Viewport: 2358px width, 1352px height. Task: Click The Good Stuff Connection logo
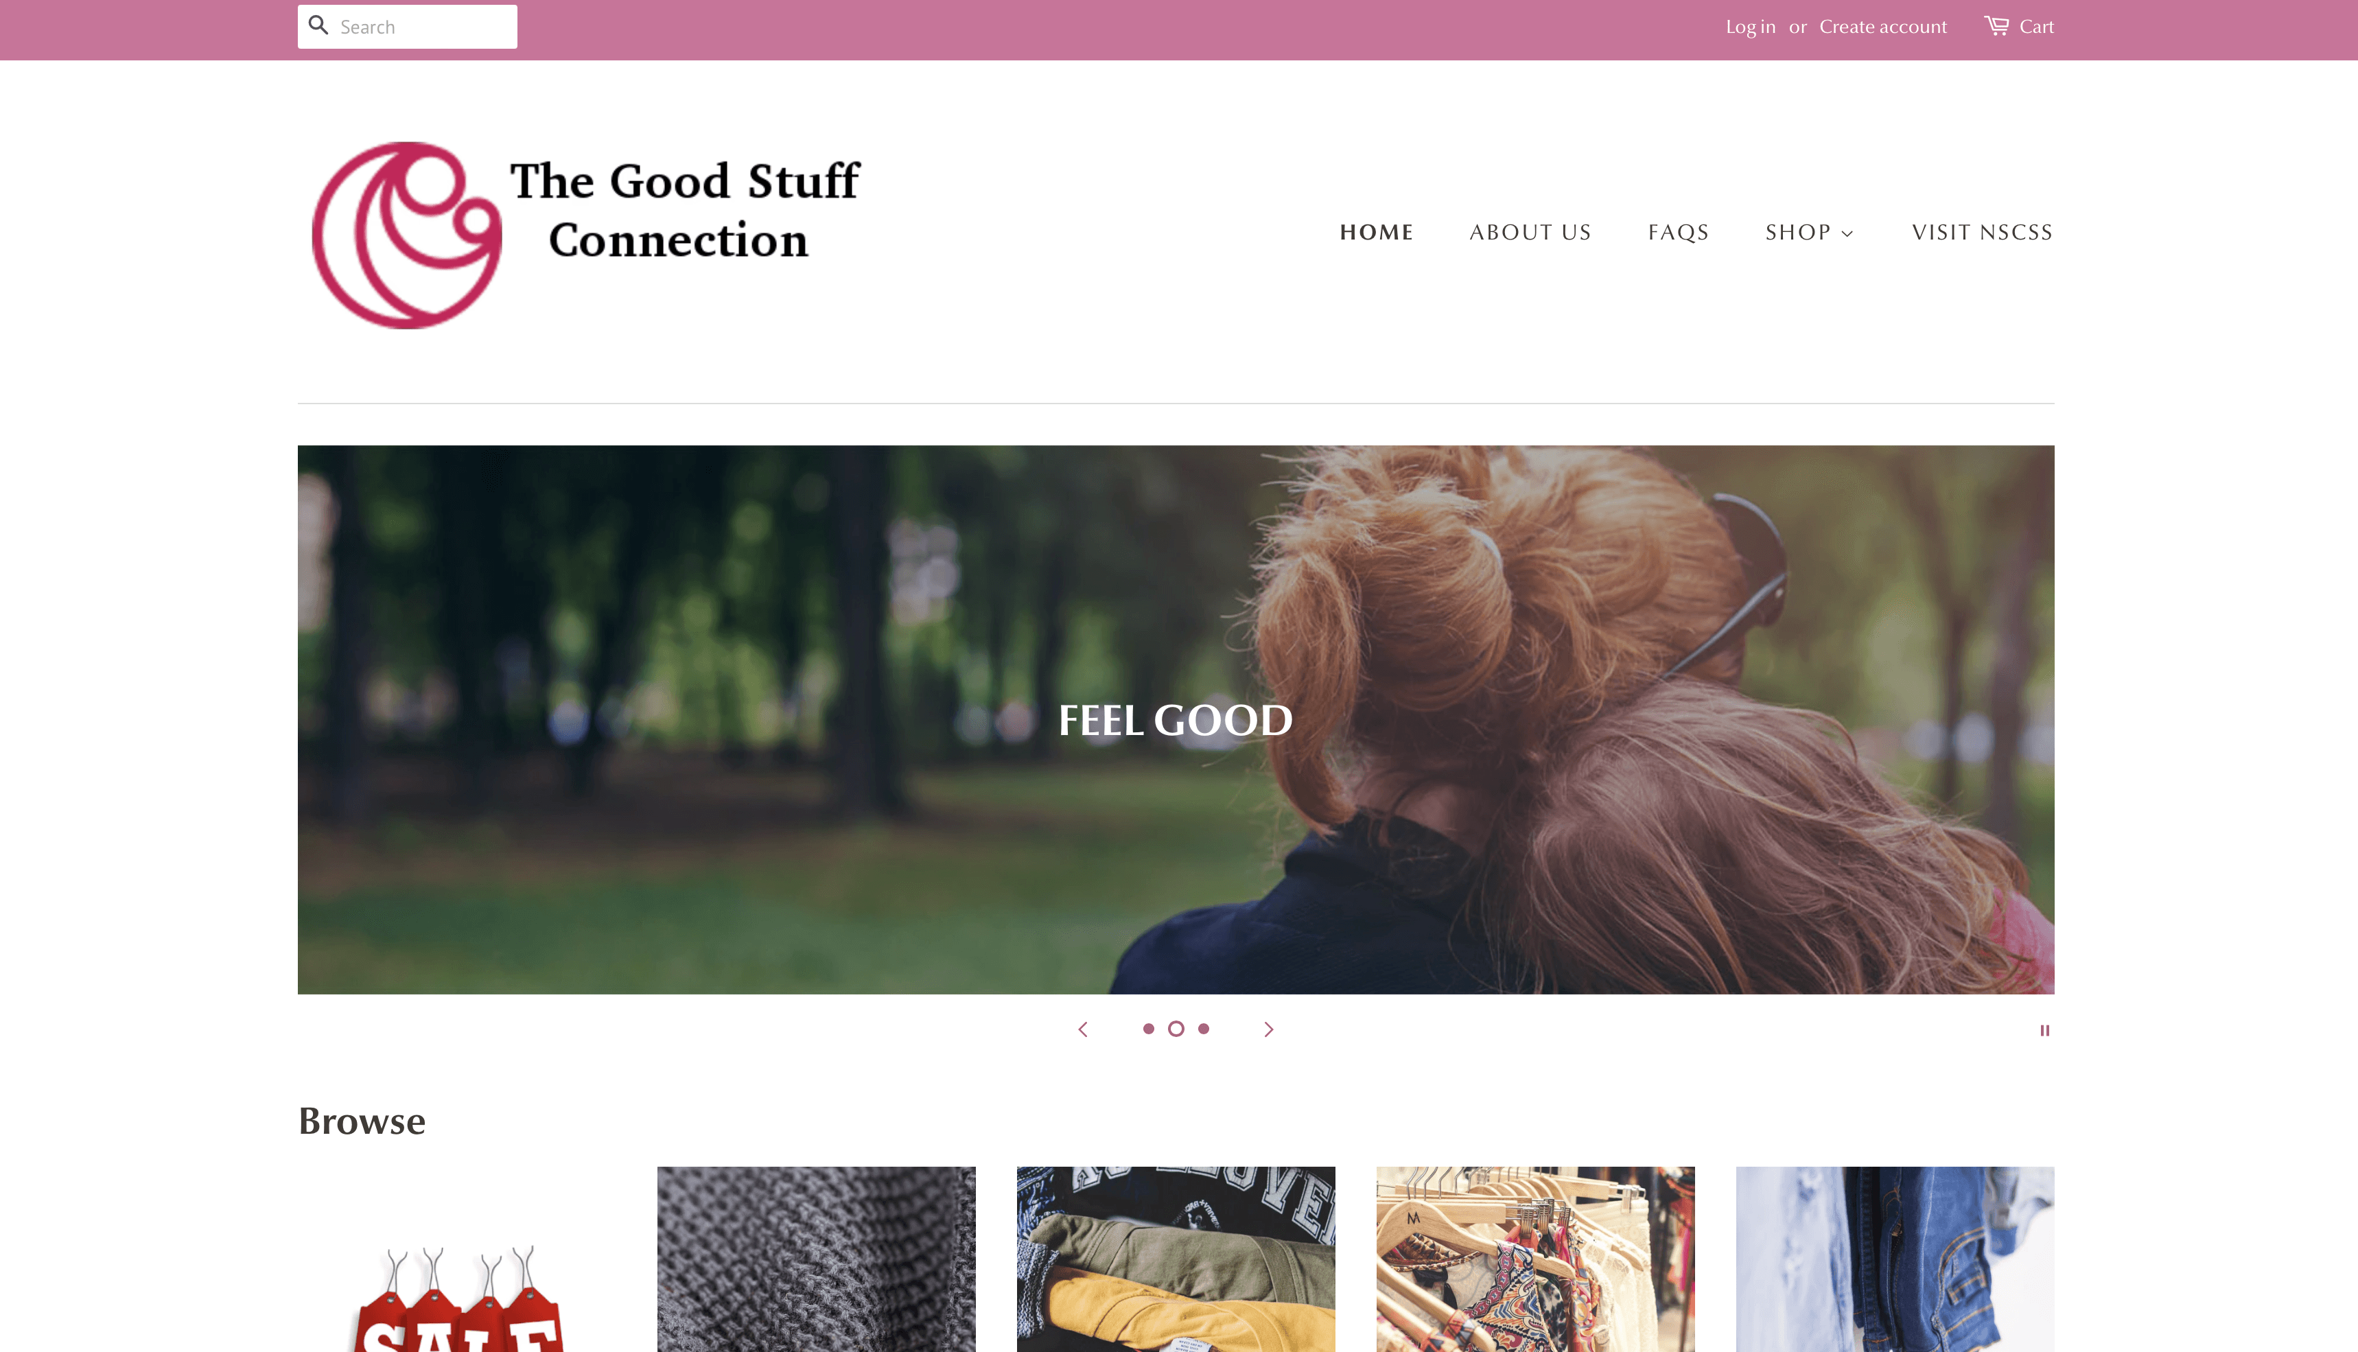[587, 234]
